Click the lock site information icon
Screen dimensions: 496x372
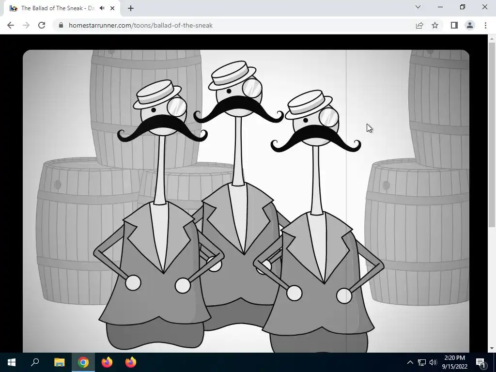coord(61,25)
